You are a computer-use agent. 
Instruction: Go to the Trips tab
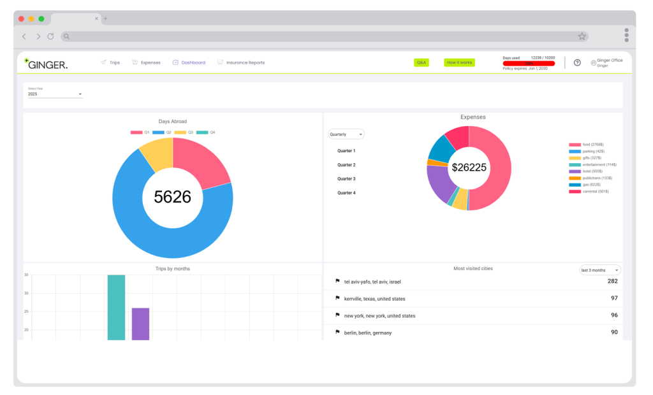tap(110, 62)
